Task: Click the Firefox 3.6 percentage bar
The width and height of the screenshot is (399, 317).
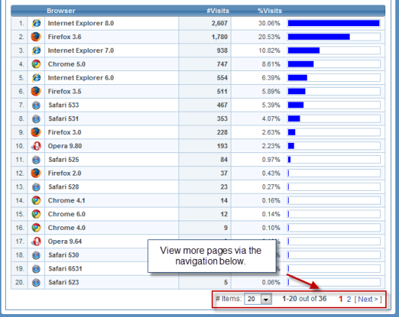Action: [334, 37]
